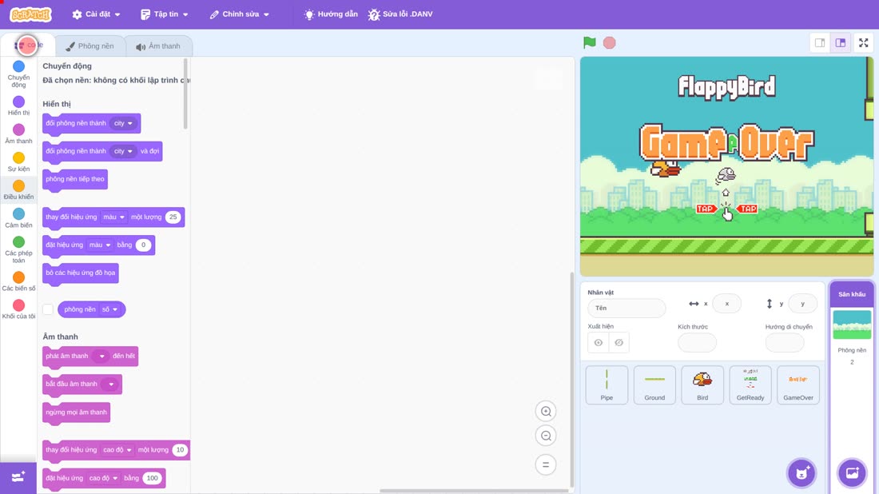Enter full screen stage mode
The image size is (879, 494).
click(863, 42)
